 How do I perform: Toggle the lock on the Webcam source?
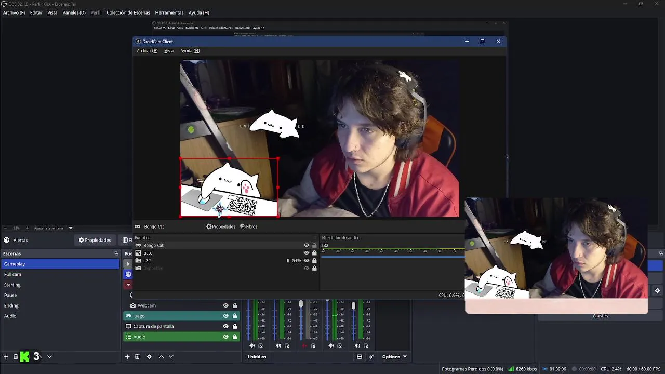[x=235, y=305]
